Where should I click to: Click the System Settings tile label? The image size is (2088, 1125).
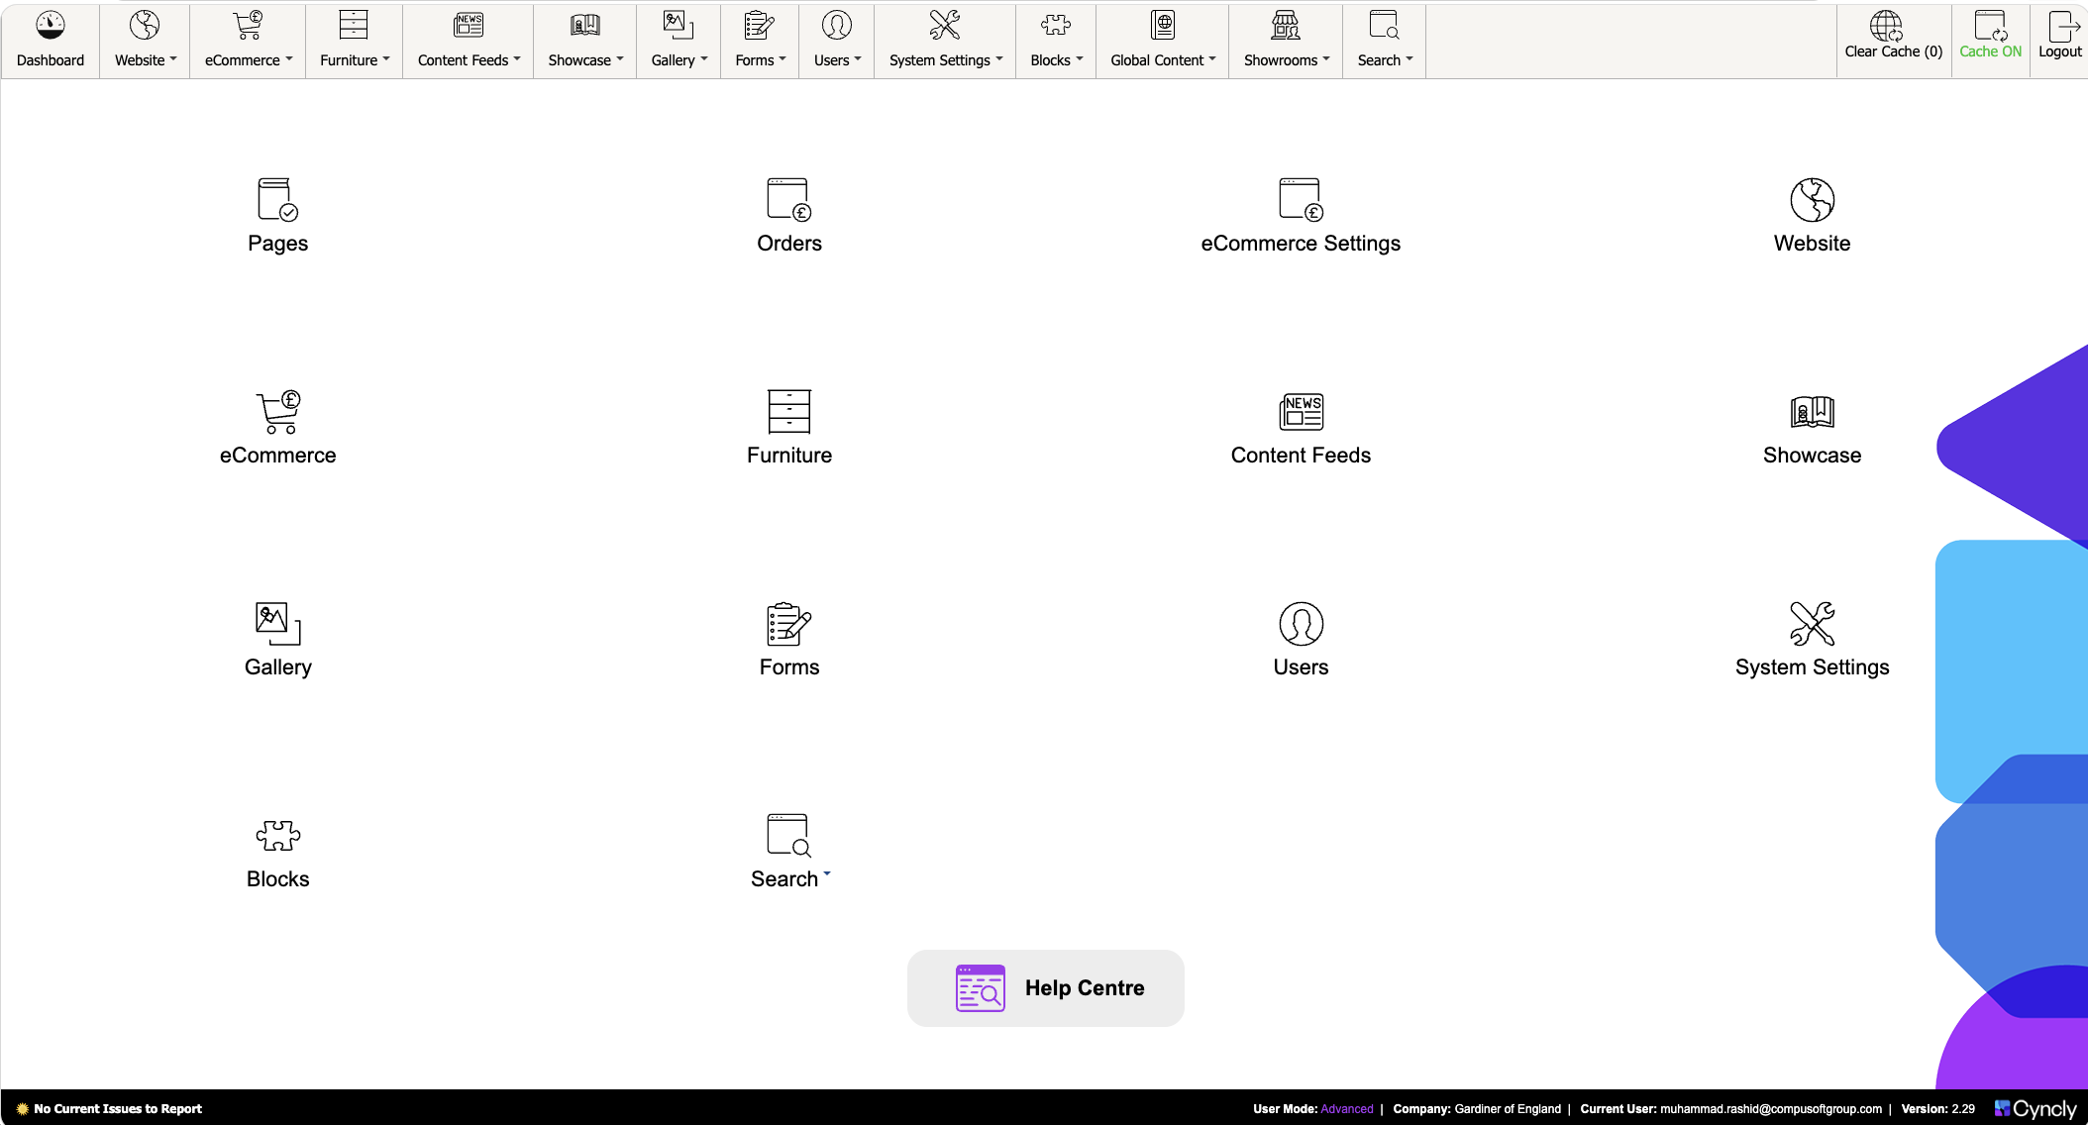(x=1812, y=667)
